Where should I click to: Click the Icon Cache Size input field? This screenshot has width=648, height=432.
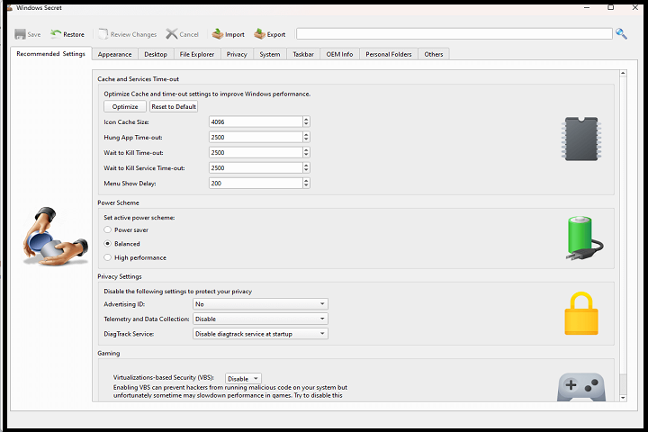tap(255, 121)
